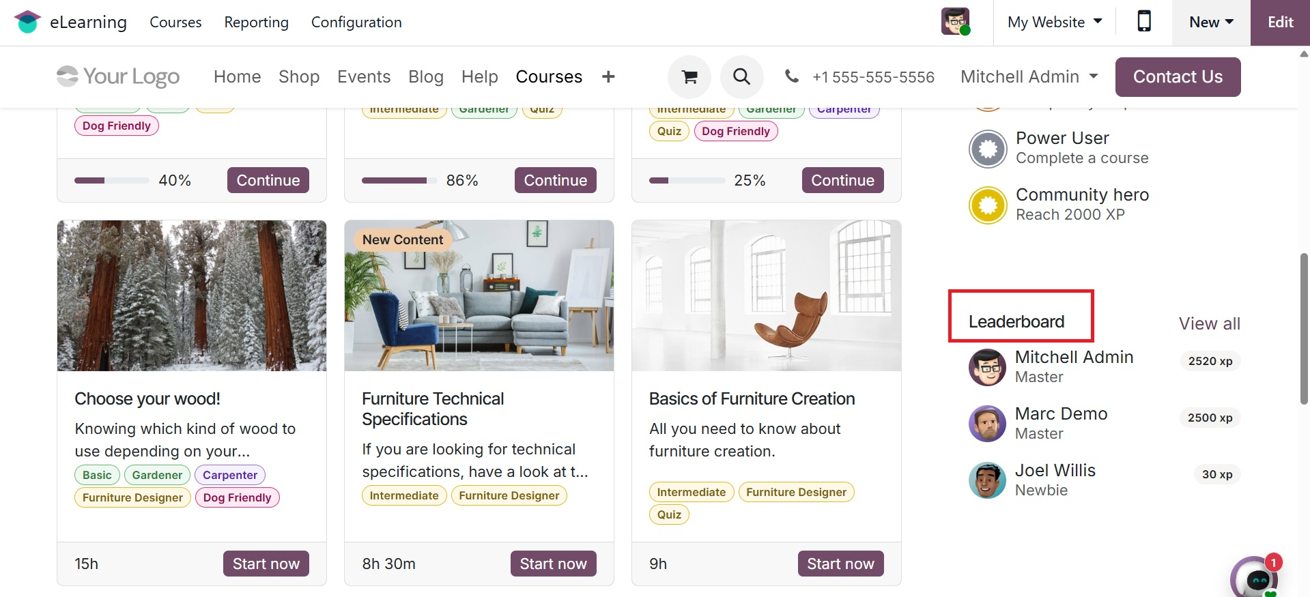1310x597 pixels.
Task: Open the Configuration menu
Action: 356,22
